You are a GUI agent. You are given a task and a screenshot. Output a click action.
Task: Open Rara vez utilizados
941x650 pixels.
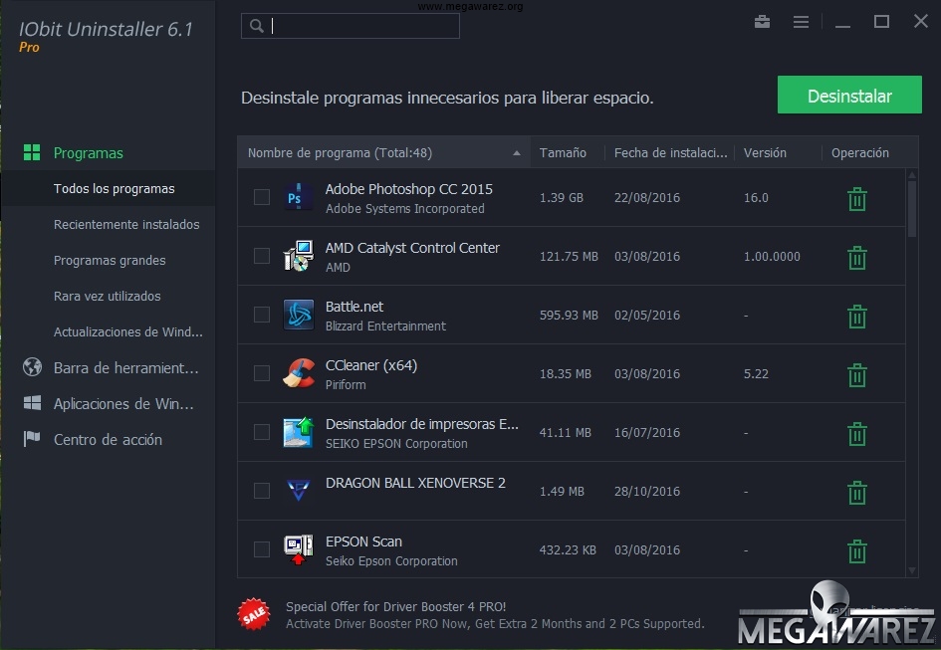[x=108, y=296]
